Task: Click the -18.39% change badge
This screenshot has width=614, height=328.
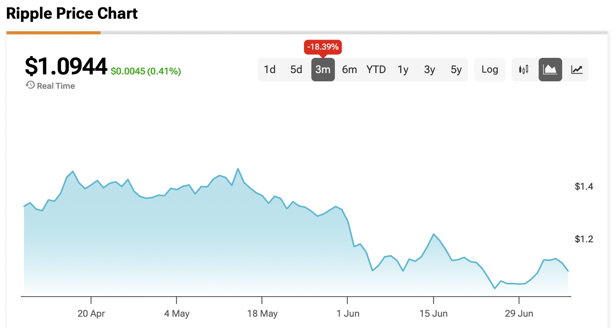Action: coord(323,47)
